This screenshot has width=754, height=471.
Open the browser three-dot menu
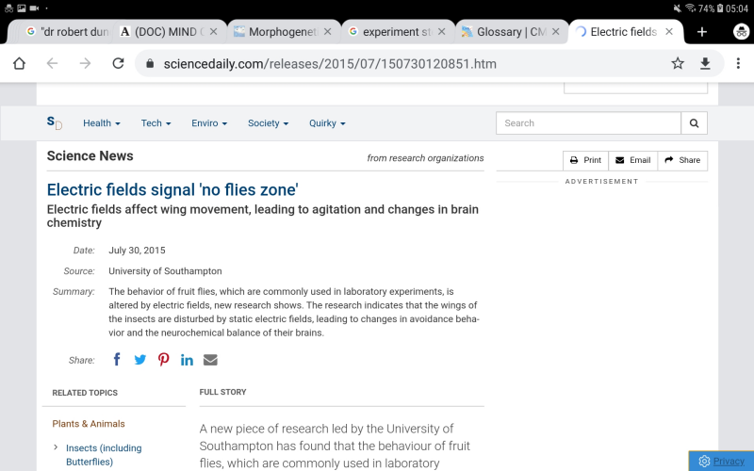[x=736, y=63]
